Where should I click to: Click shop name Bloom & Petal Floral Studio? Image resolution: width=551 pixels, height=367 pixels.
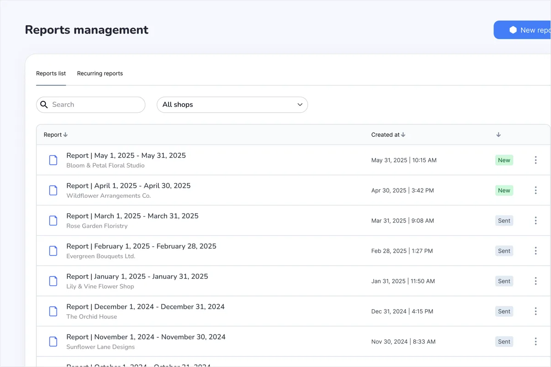coord(106,166)
